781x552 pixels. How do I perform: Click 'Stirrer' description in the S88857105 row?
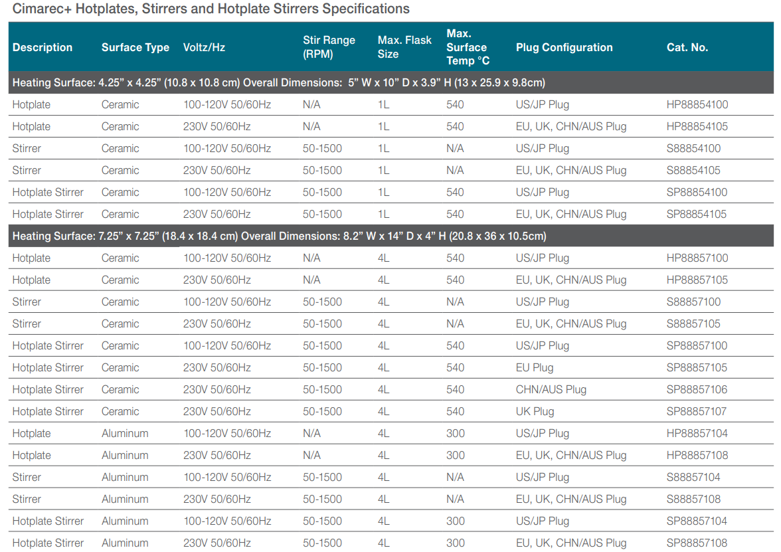[27, 324]
